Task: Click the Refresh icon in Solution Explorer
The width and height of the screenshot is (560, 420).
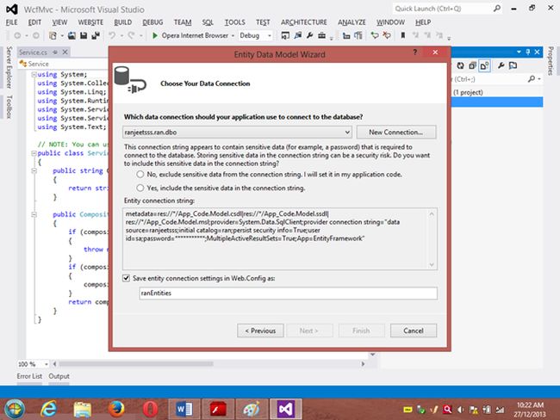Action: tap(460, 65)
